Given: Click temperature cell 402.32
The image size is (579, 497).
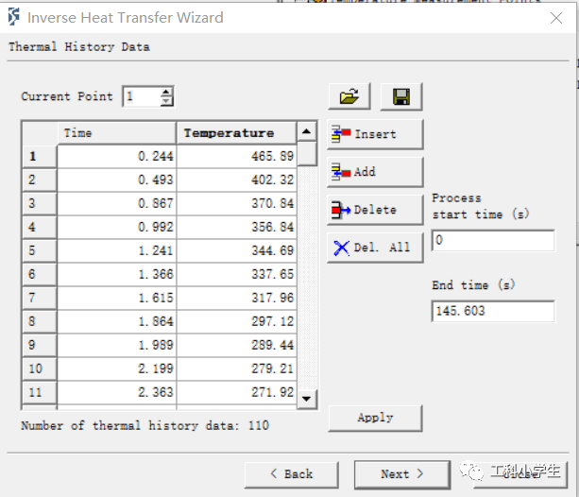Looking at the screenshot, I should [x=237, y=180].
